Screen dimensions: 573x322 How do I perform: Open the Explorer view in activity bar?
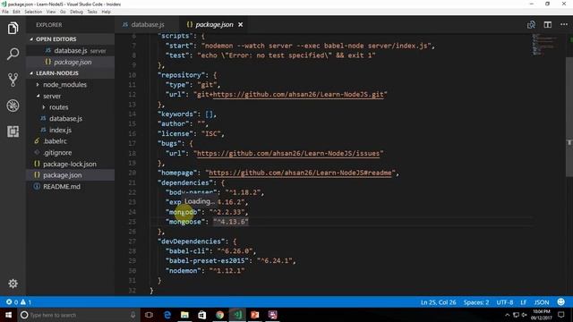pyautogui.click(x=13, y=28)
